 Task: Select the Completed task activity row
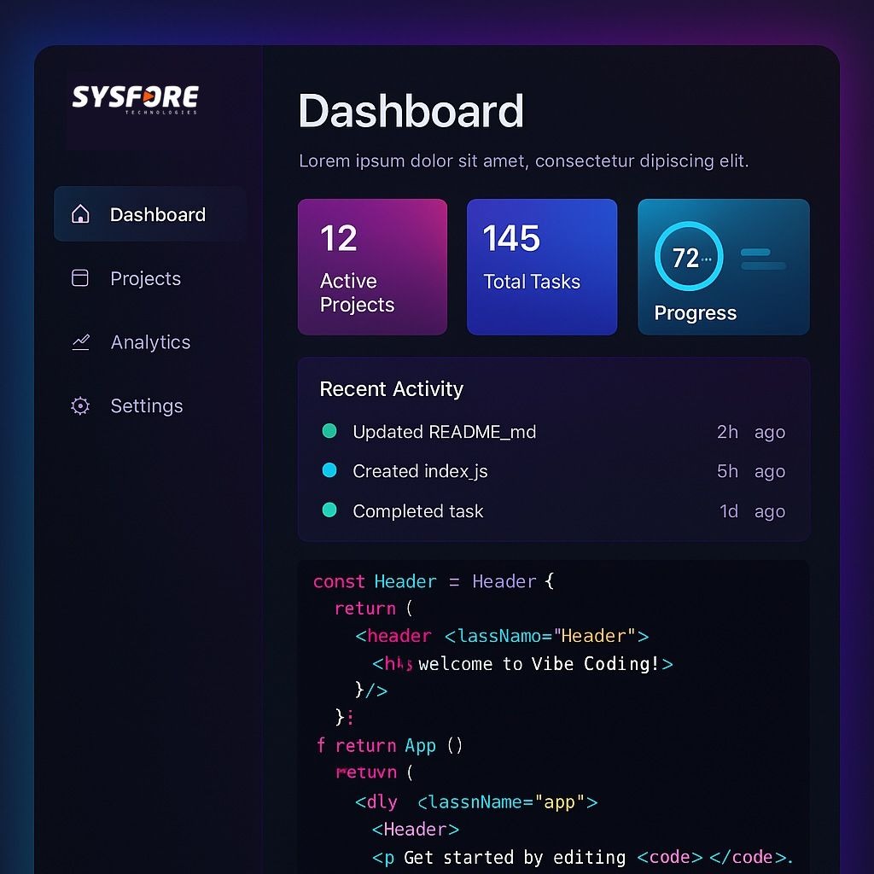[418, 510]
